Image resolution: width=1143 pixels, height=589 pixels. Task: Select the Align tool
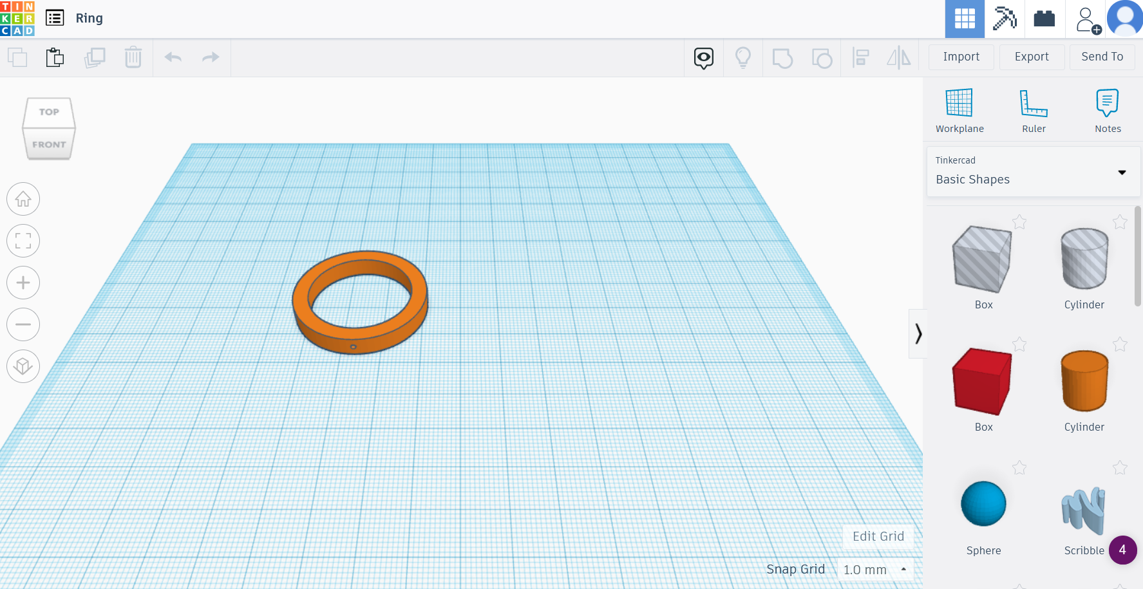[x=861, y=57]
